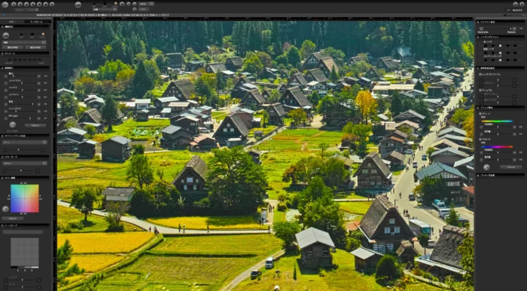Click the green hue rainbow bar

[x=497, y=121]
